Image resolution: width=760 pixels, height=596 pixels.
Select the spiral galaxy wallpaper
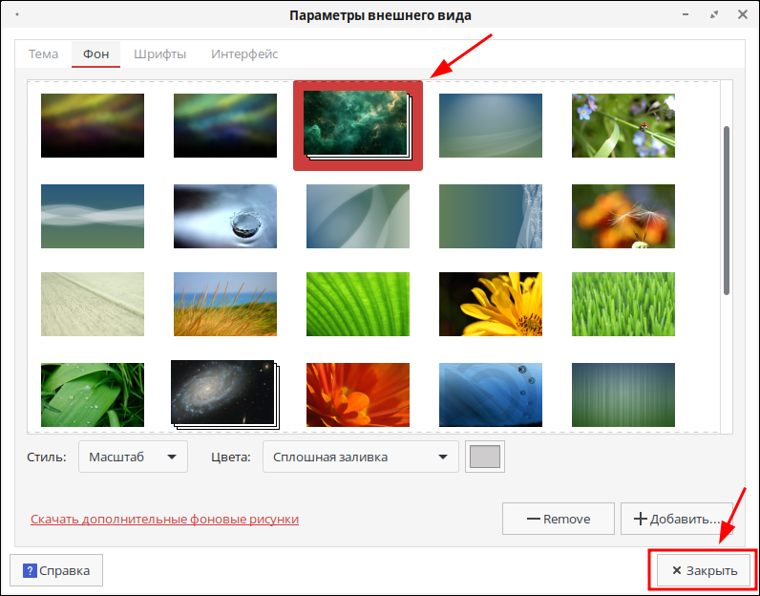pos(222,393)
